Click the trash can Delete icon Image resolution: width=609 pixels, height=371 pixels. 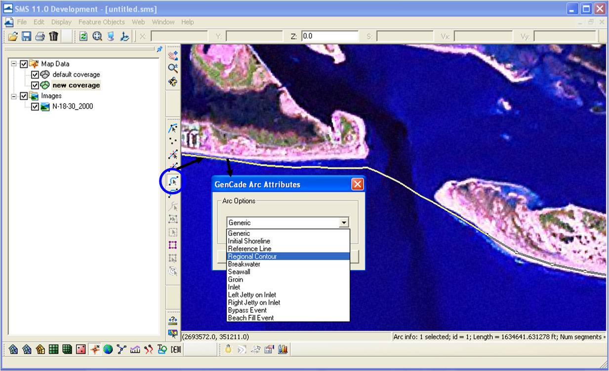pos(54,36)
